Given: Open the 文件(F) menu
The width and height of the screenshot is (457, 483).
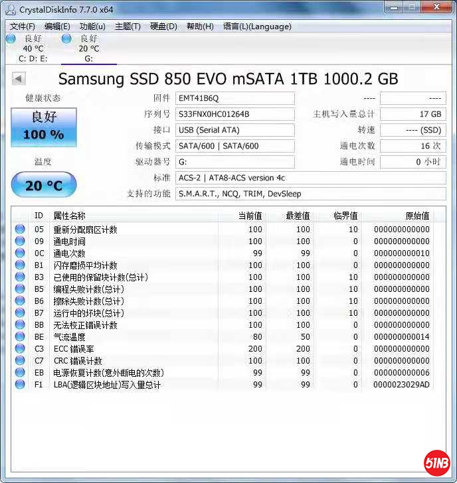Looking at the screenshot, I should tap(23, 27).
